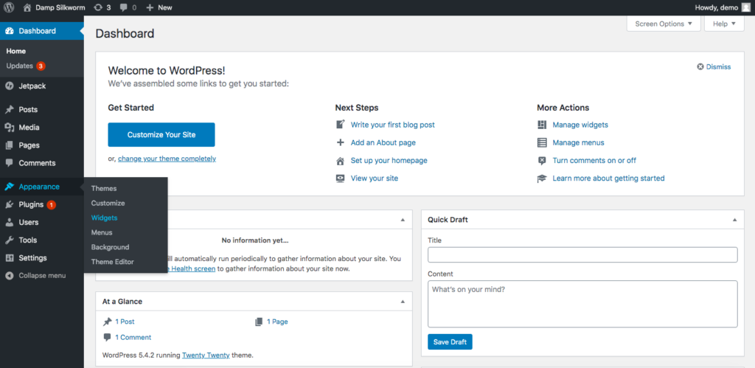Click the Jetpack icon in sidebar
This screenshot has height=368, width=755.
pos(9,86)
